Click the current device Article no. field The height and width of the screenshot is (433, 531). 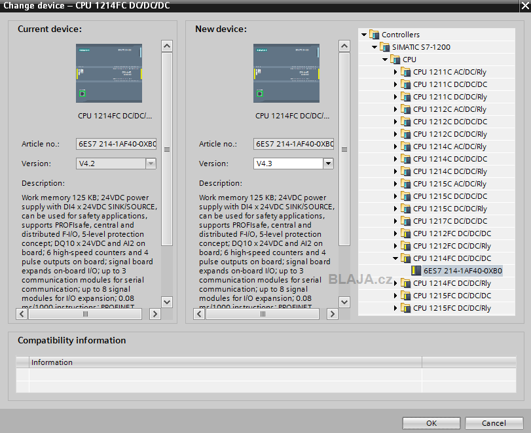(x=116, y=144)
